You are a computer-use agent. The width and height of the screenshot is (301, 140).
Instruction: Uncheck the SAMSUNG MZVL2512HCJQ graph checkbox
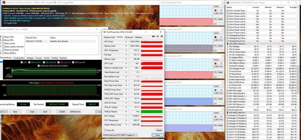39,65
